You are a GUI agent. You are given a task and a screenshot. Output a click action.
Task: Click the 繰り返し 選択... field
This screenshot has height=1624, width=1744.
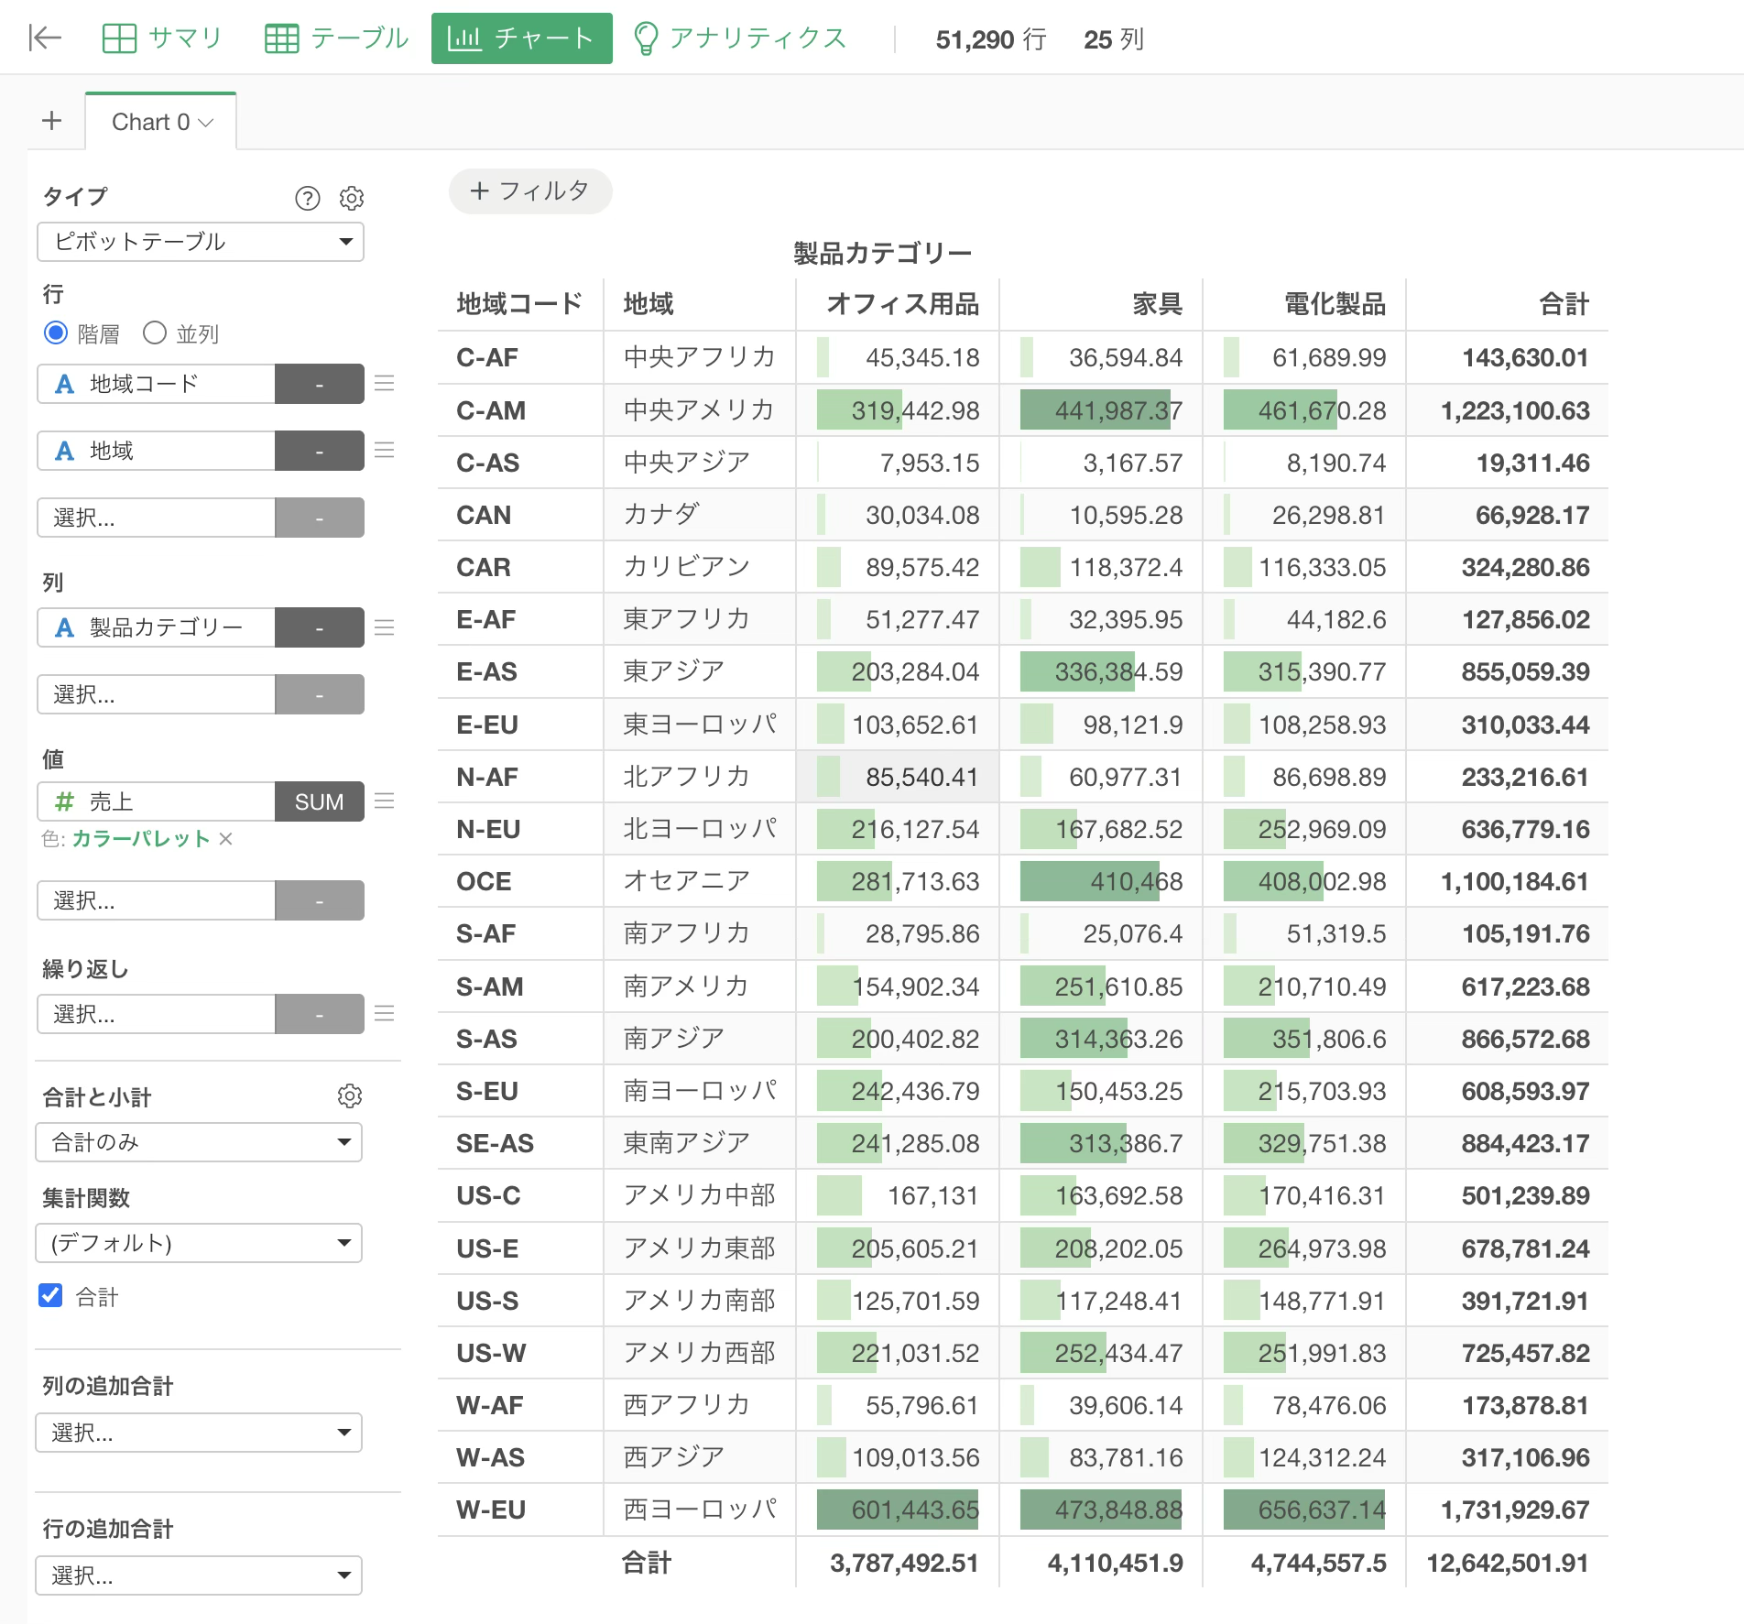pyautogui.click(x=157, y=1014)
